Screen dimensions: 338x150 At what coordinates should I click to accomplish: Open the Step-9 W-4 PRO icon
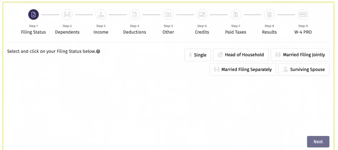[x=303, y=15]
